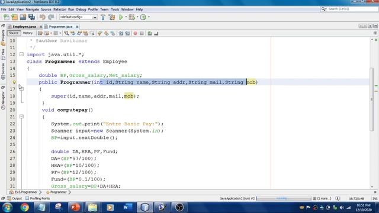
Task: Go to previous bookmark icon
Action: pos(100,33)
